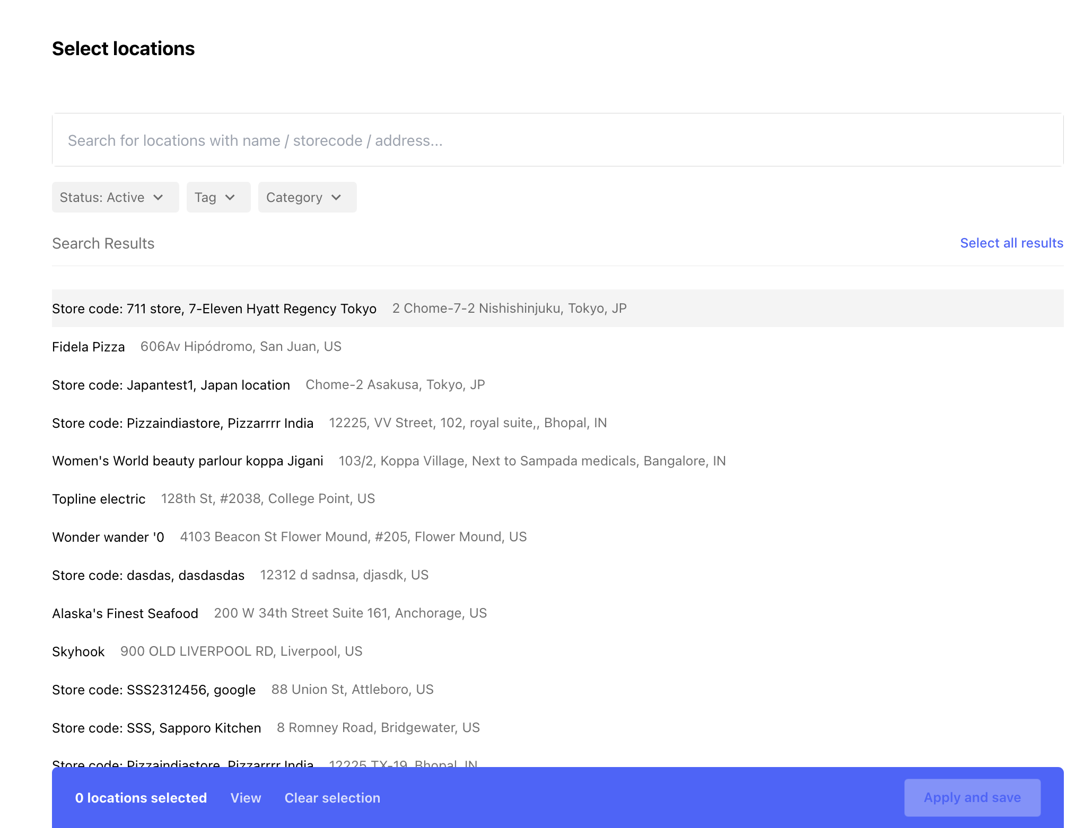Select Alaska's Finest Seafood location
This screenshot has width=1084, height=828.
tap(557, 613)
